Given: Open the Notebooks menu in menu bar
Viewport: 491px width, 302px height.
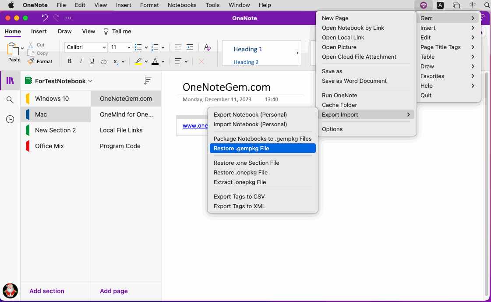Looking at the screenshot, I should [x=182, y=5].
